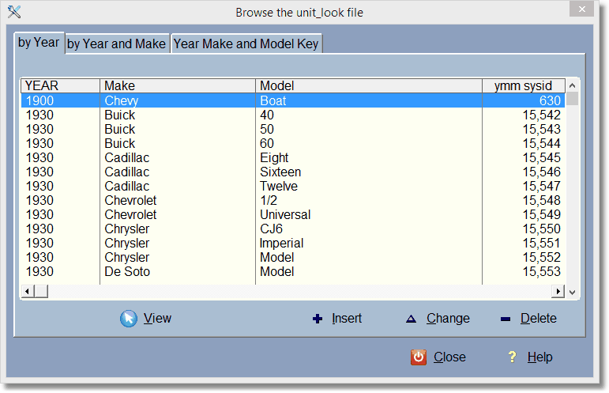
Task: Click the sysid value 15,551
Action: point(541,243)
